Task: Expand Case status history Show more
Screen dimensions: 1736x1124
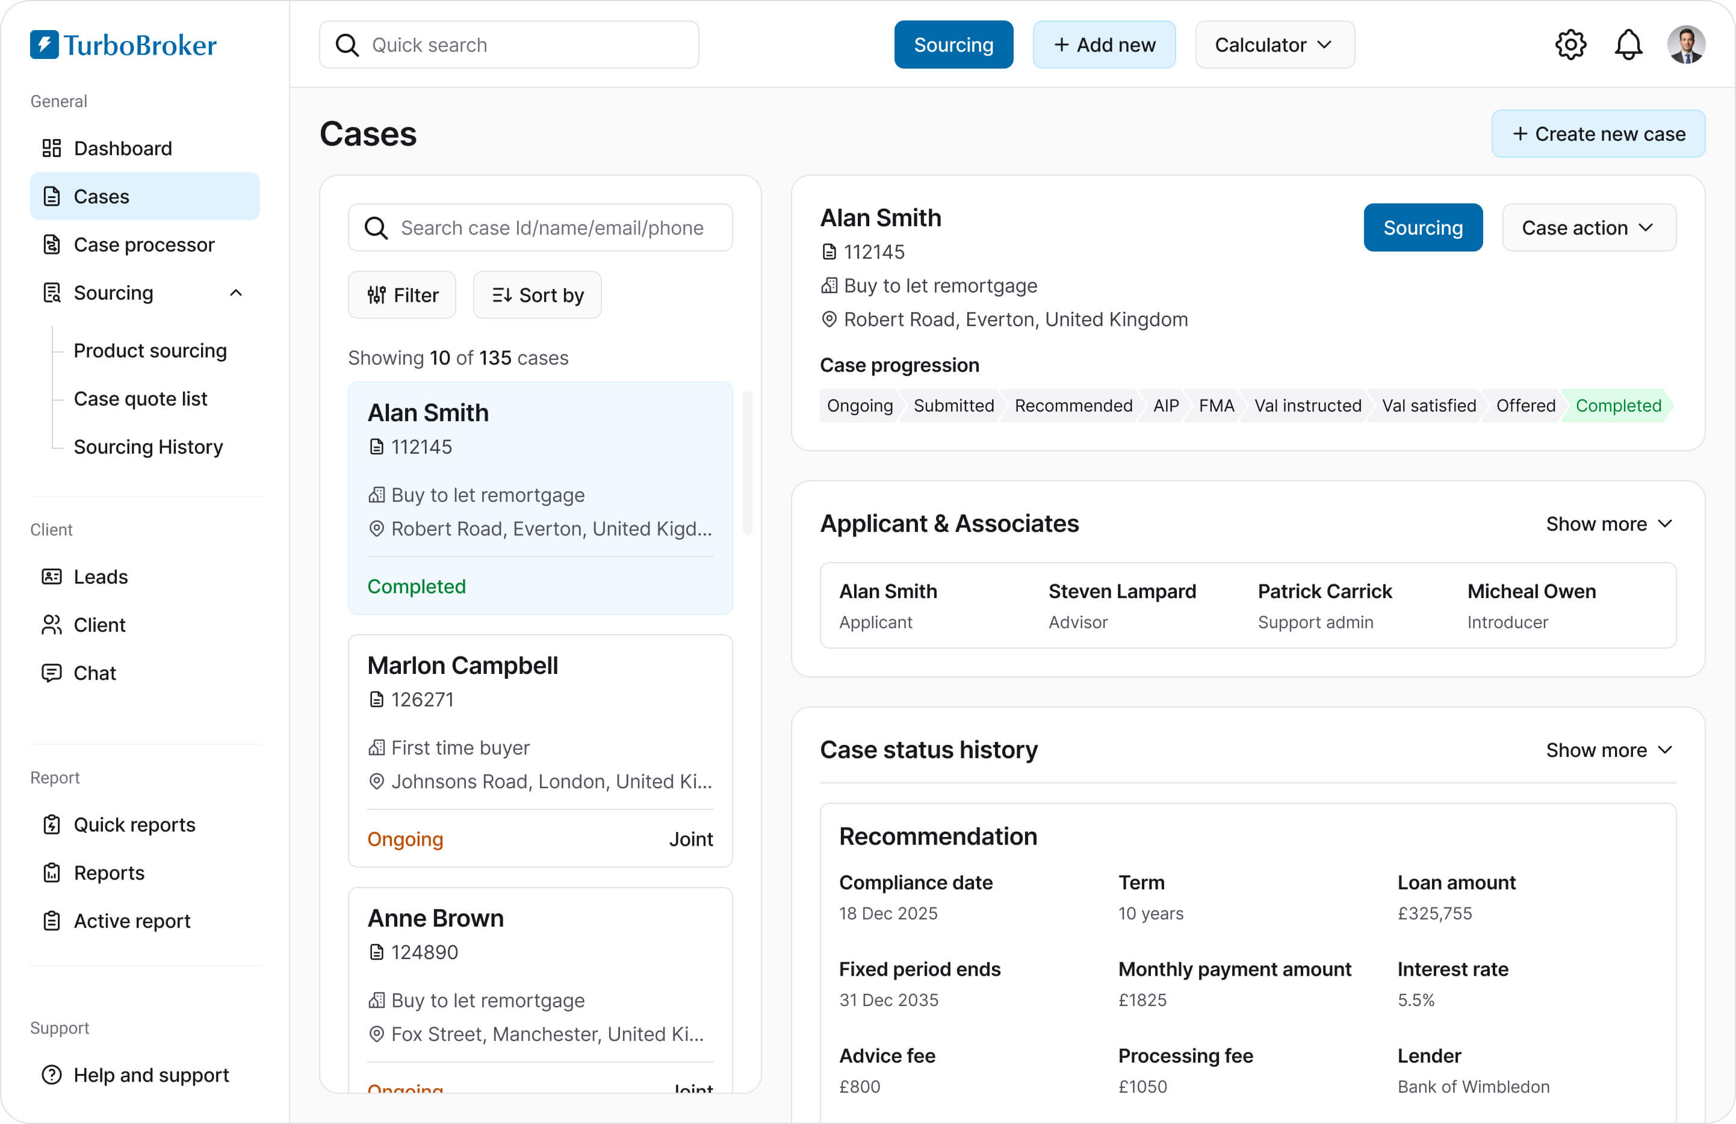Action: click(1610, 750)
